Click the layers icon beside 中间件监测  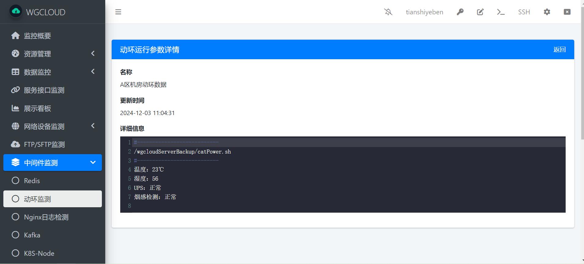[15, 162]
